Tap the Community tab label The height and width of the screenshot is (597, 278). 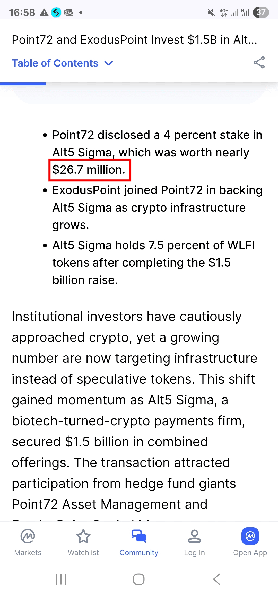139,553
